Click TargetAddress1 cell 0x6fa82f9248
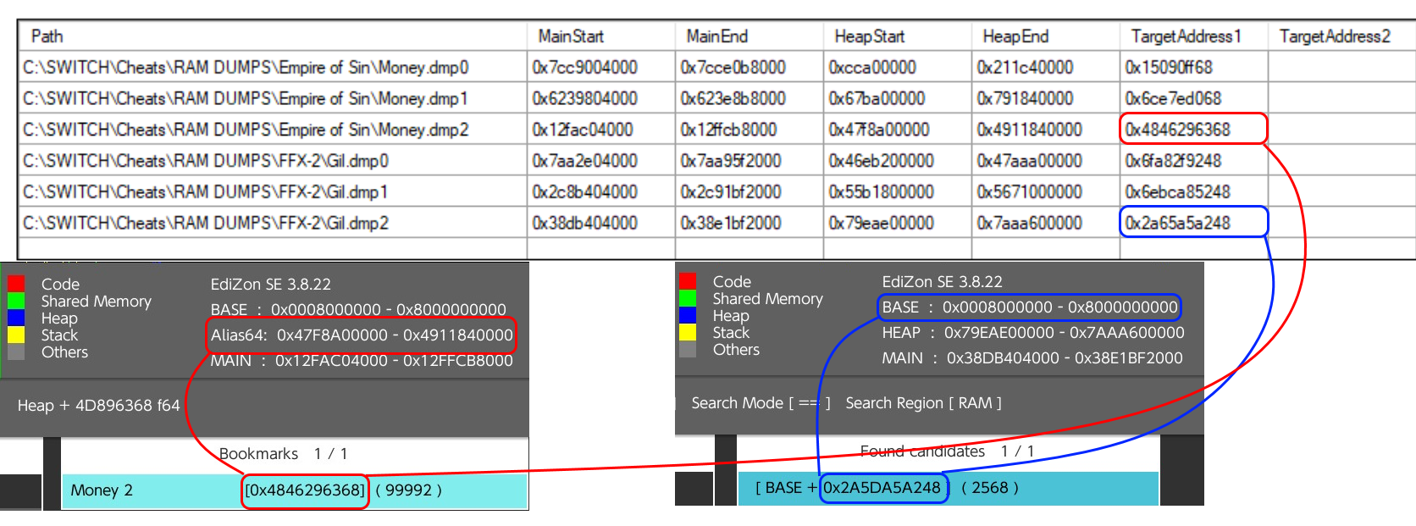Image resolution: width=1416 pixels, height=526 pixels. pos(1193,160)
